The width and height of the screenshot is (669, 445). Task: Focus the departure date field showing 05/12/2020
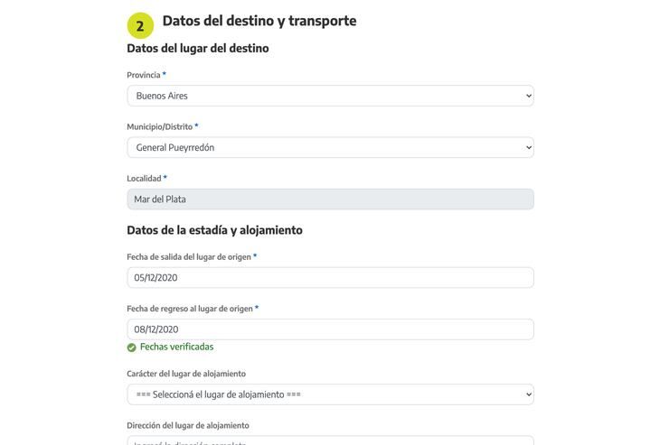[330, 277]
